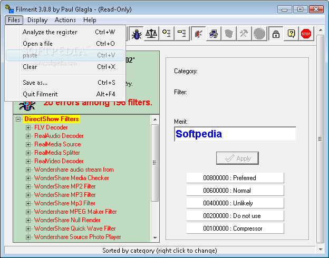Click main window scrollbar up arrow
Image resolution: width=329 pixels, height=258 pixels.
click(x=321, y=30)
